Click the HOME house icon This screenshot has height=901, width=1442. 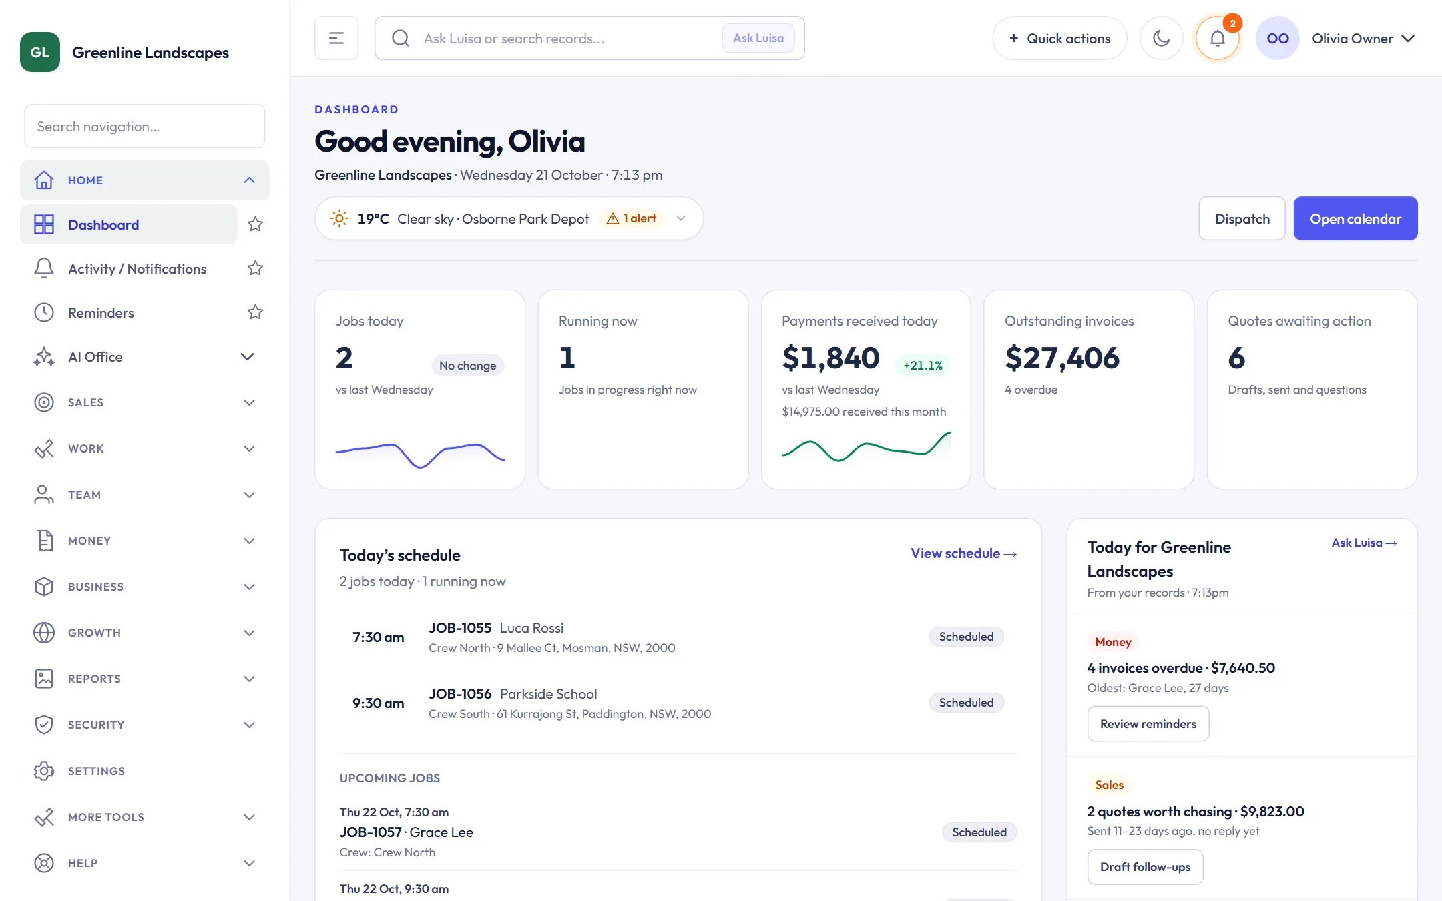(44, 180)
